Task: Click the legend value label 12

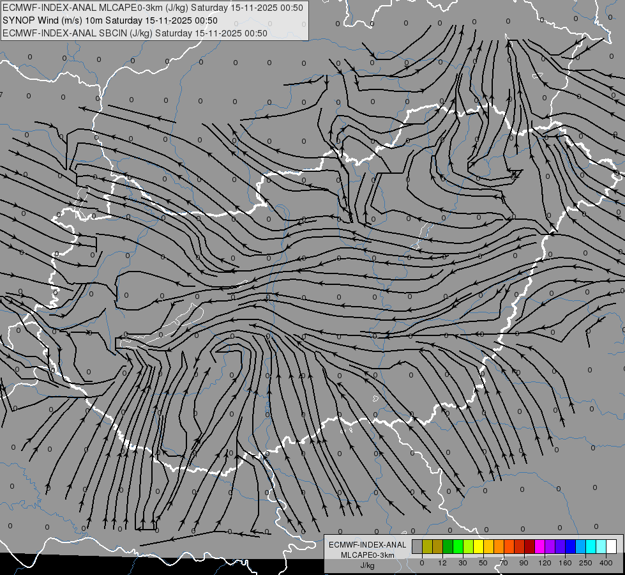Action: click(x=442, y=563)
